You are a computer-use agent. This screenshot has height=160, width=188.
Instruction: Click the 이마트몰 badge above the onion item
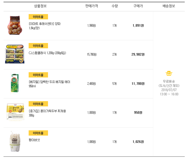[x=38, y=17]
